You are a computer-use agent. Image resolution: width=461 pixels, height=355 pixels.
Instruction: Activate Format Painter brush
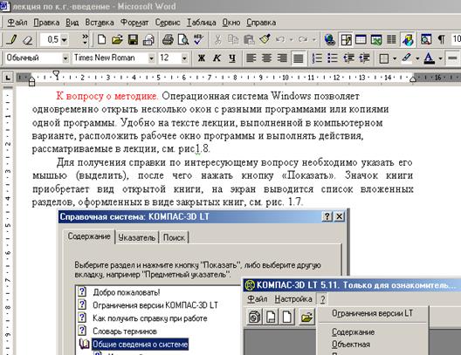(265, 39)
